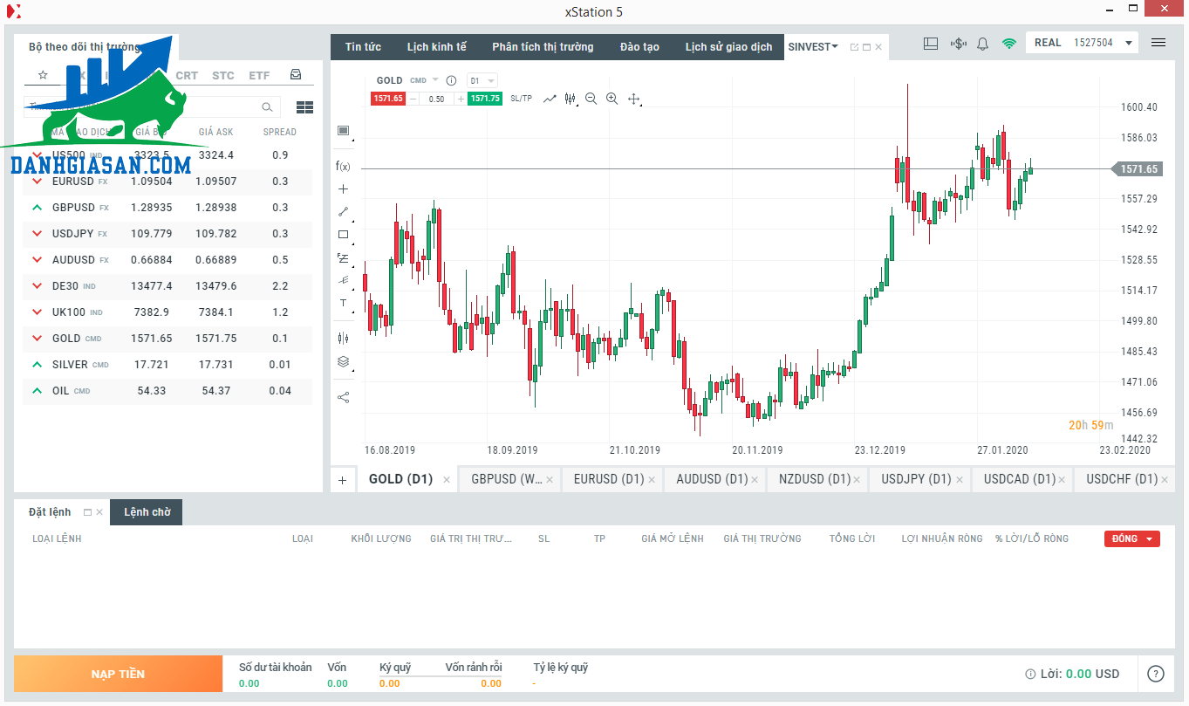Open the workspace layout icon
The height and width of the screenshot is (706, 1189).
pos(931,43)
